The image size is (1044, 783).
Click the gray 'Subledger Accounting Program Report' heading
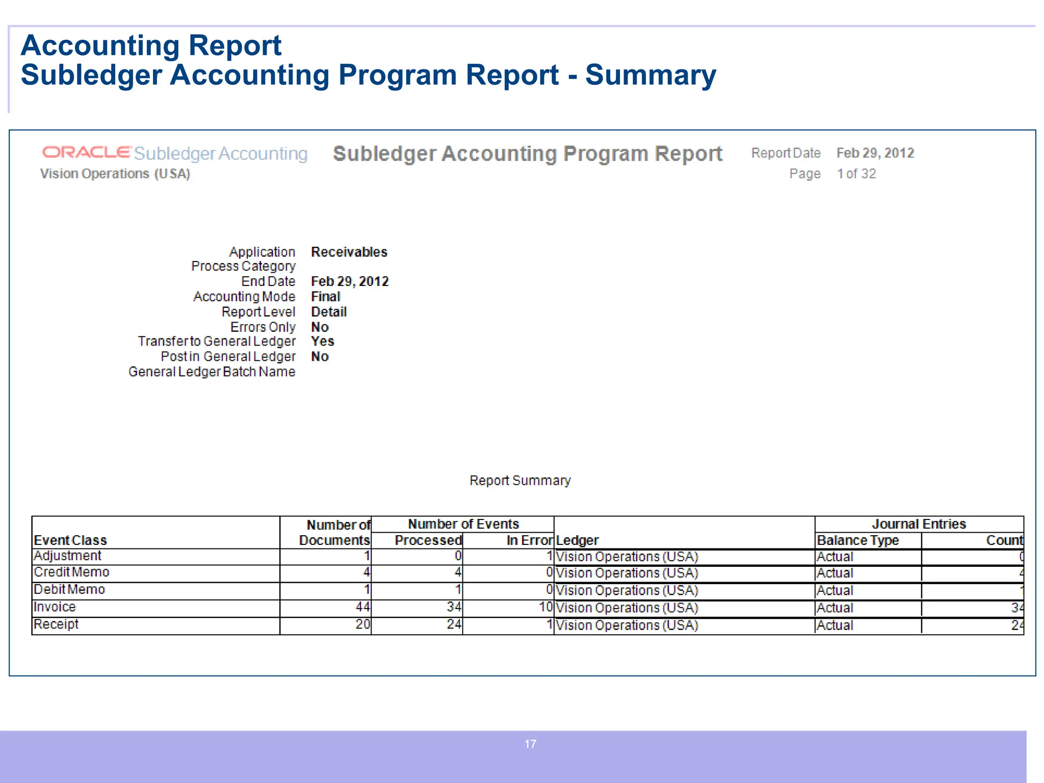pos(528,154)
